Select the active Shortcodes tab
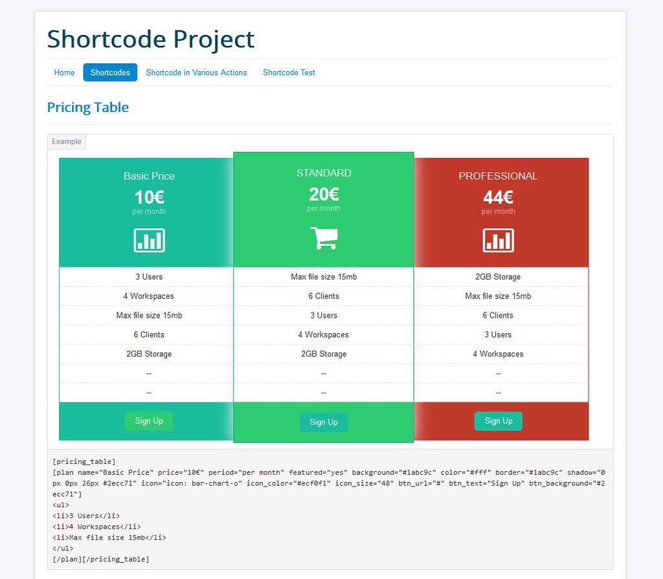Image resolution: width=663 pixels, height=579 pixels. tap(110, 72)
